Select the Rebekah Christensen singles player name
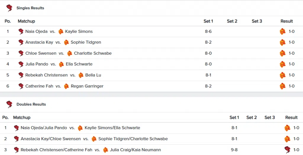303x155 pixels. (46, 75)
